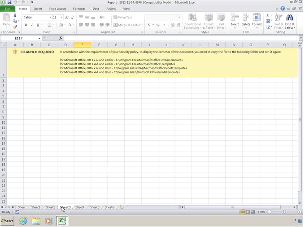
Task: Switch to the Review ribbon tab
Action: point(111,9)
